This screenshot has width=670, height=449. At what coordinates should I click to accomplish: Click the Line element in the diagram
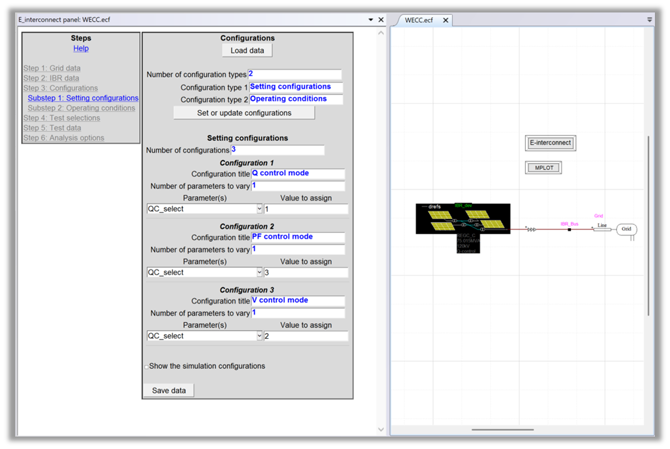point(602,229)
